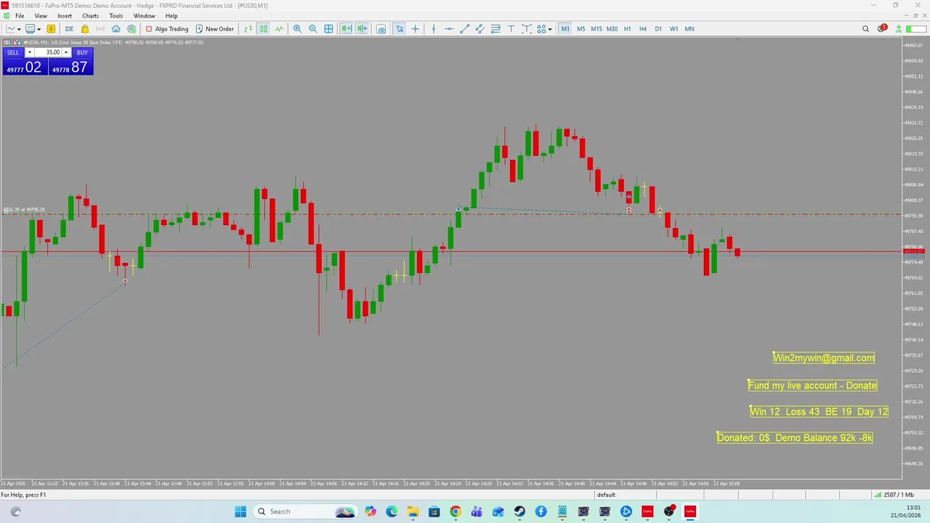Select the H1 timeframe
The height and width of the screenshot is (523, 930).
627,29
